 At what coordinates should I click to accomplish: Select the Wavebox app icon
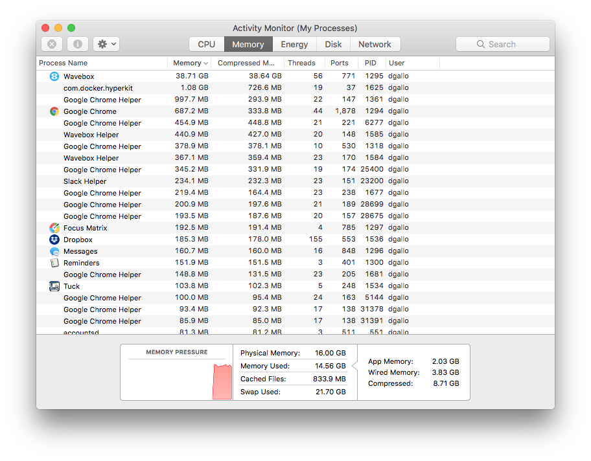pos(54,76)
